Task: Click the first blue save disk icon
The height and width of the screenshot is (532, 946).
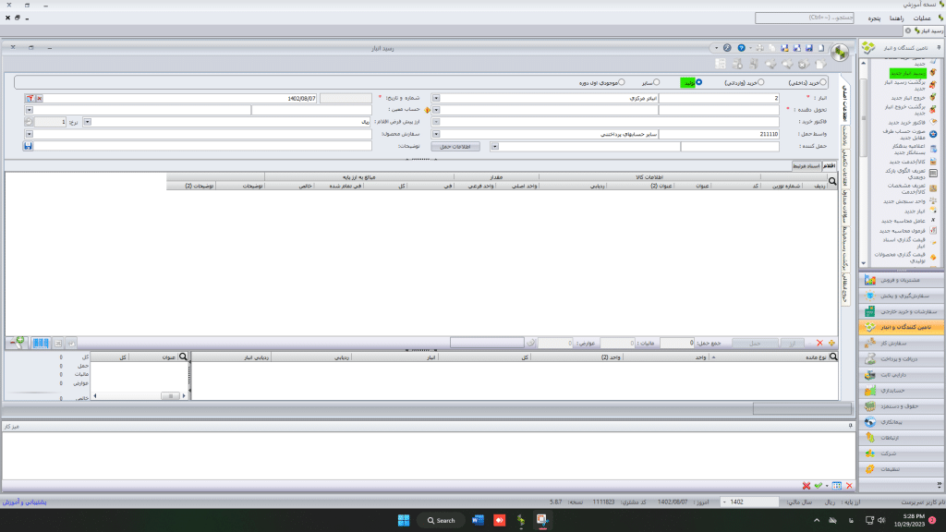Action: [809, 48]
